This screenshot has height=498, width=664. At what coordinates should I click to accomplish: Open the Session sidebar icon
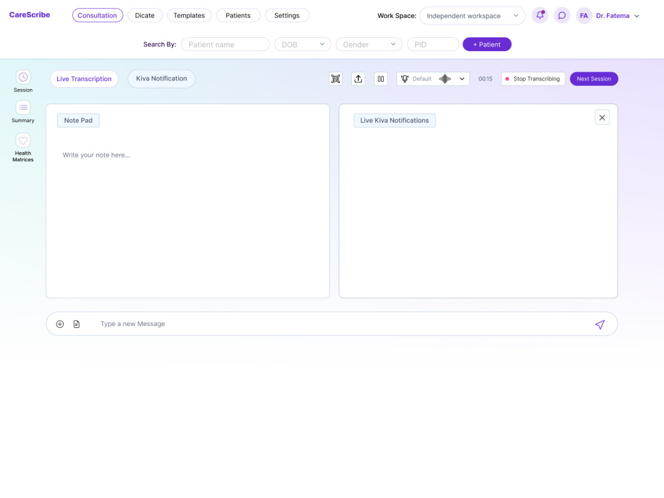tap(23, 77)
